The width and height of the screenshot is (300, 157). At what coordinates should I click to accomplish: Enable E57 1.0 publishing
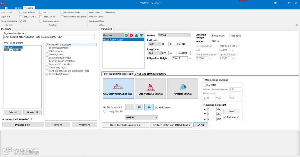coord(41,12)
